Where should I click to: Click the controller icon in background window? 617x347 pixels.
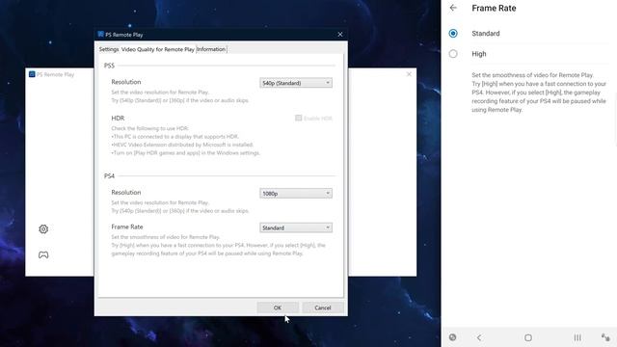[x=43, y=254]
